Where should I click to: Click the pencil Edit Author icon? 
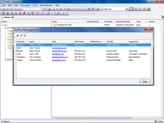pos(21,36)
